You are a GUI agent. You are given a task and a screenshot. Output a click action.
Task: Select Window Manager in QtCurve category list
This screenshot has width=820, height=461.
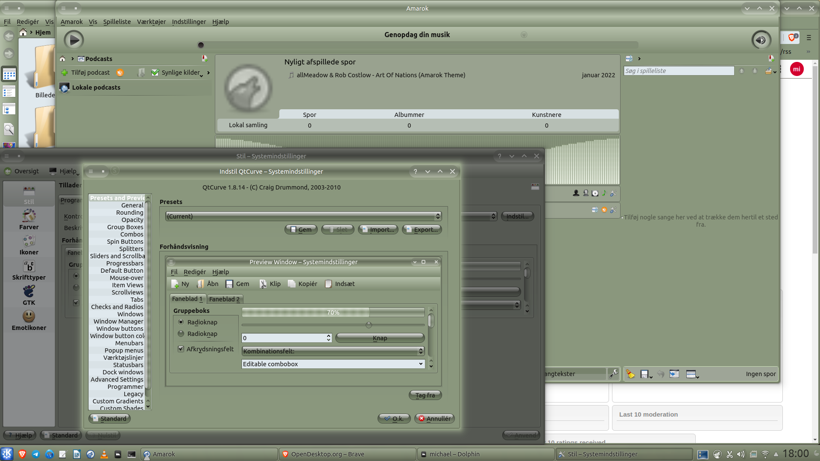click(118, 321)
